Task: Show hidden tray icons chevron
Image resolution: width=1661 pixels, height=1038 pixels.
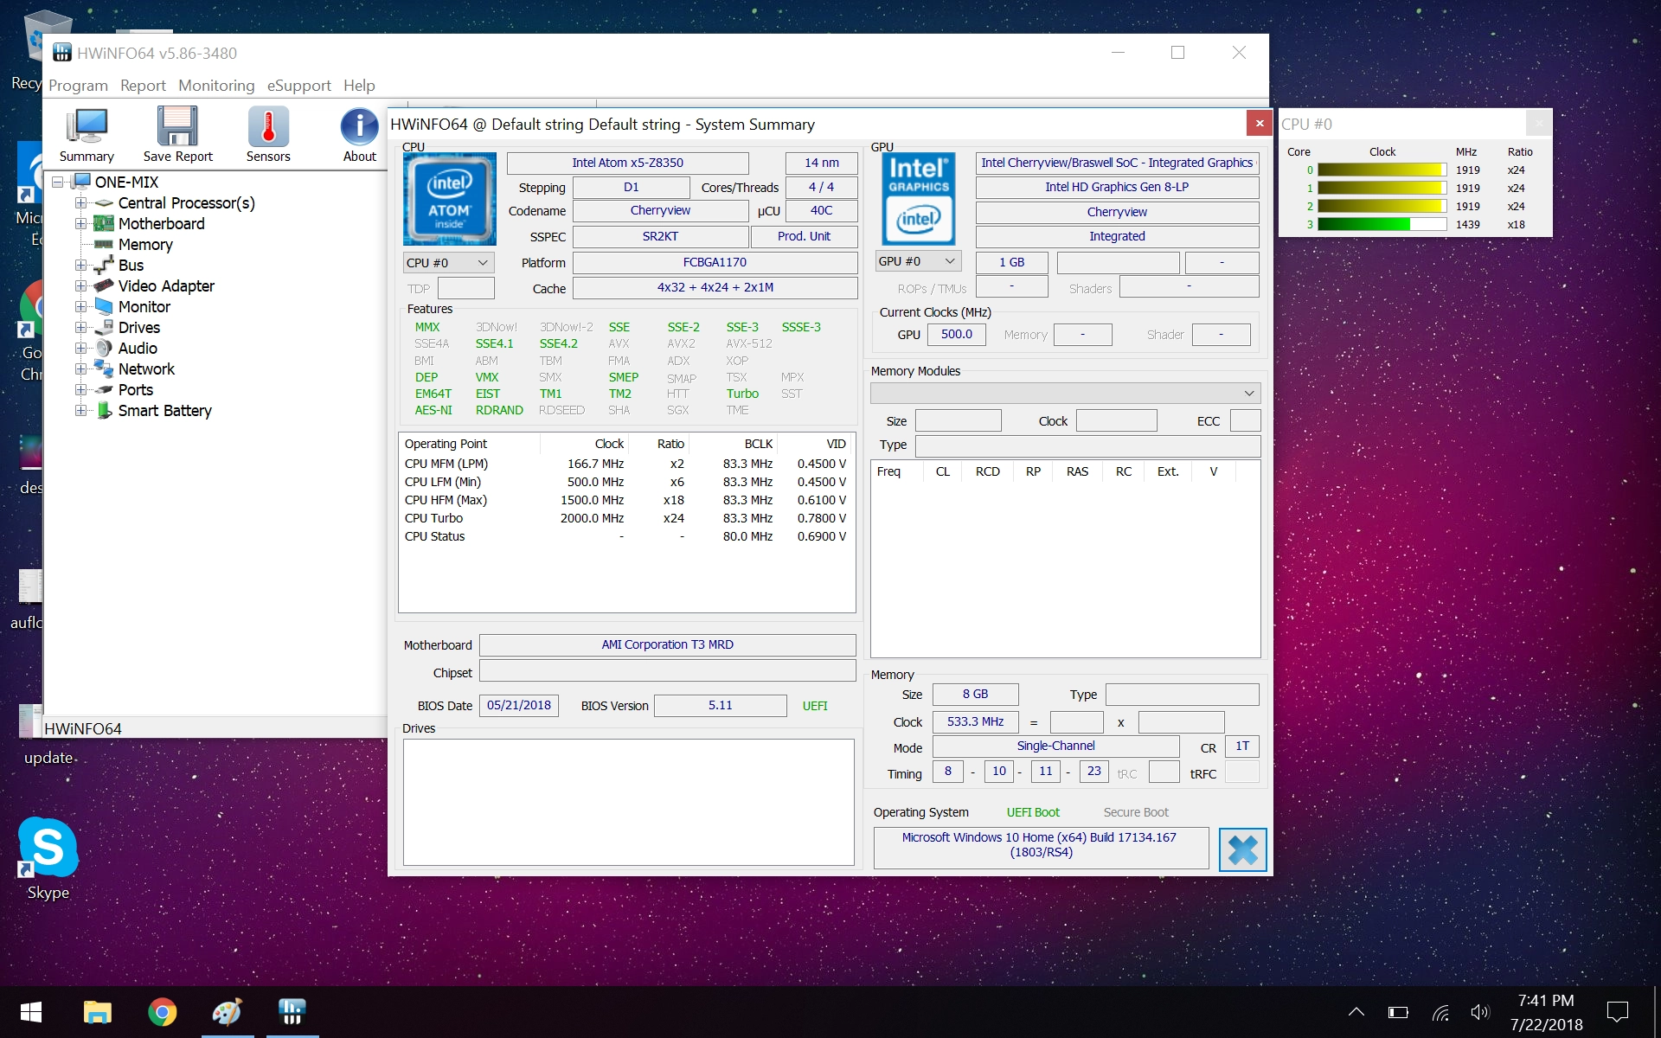Action: coord(1356,1011)
